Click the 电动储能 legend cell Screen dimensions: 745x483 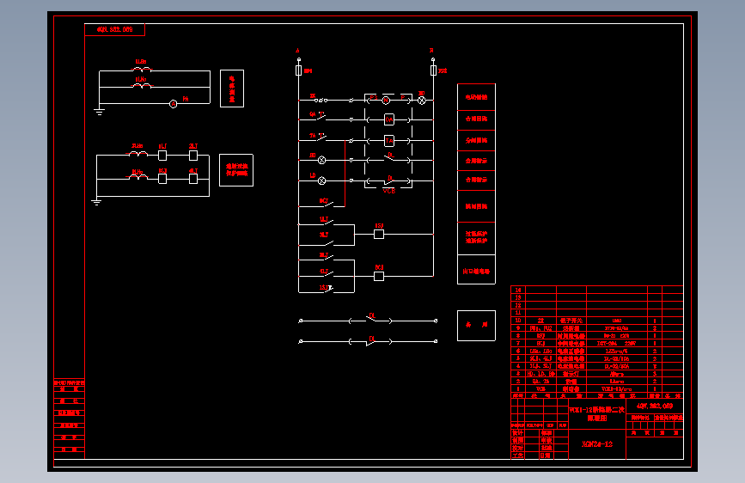(476, 97)
